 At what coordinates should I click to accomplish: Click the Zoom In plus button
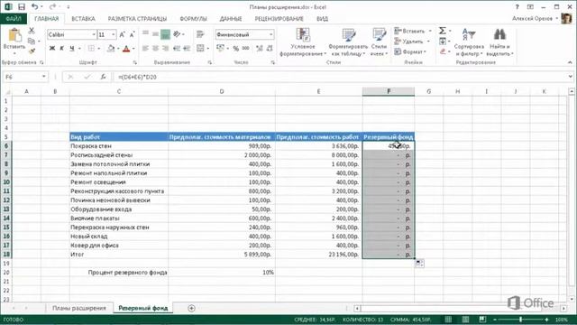coord(547,320)
